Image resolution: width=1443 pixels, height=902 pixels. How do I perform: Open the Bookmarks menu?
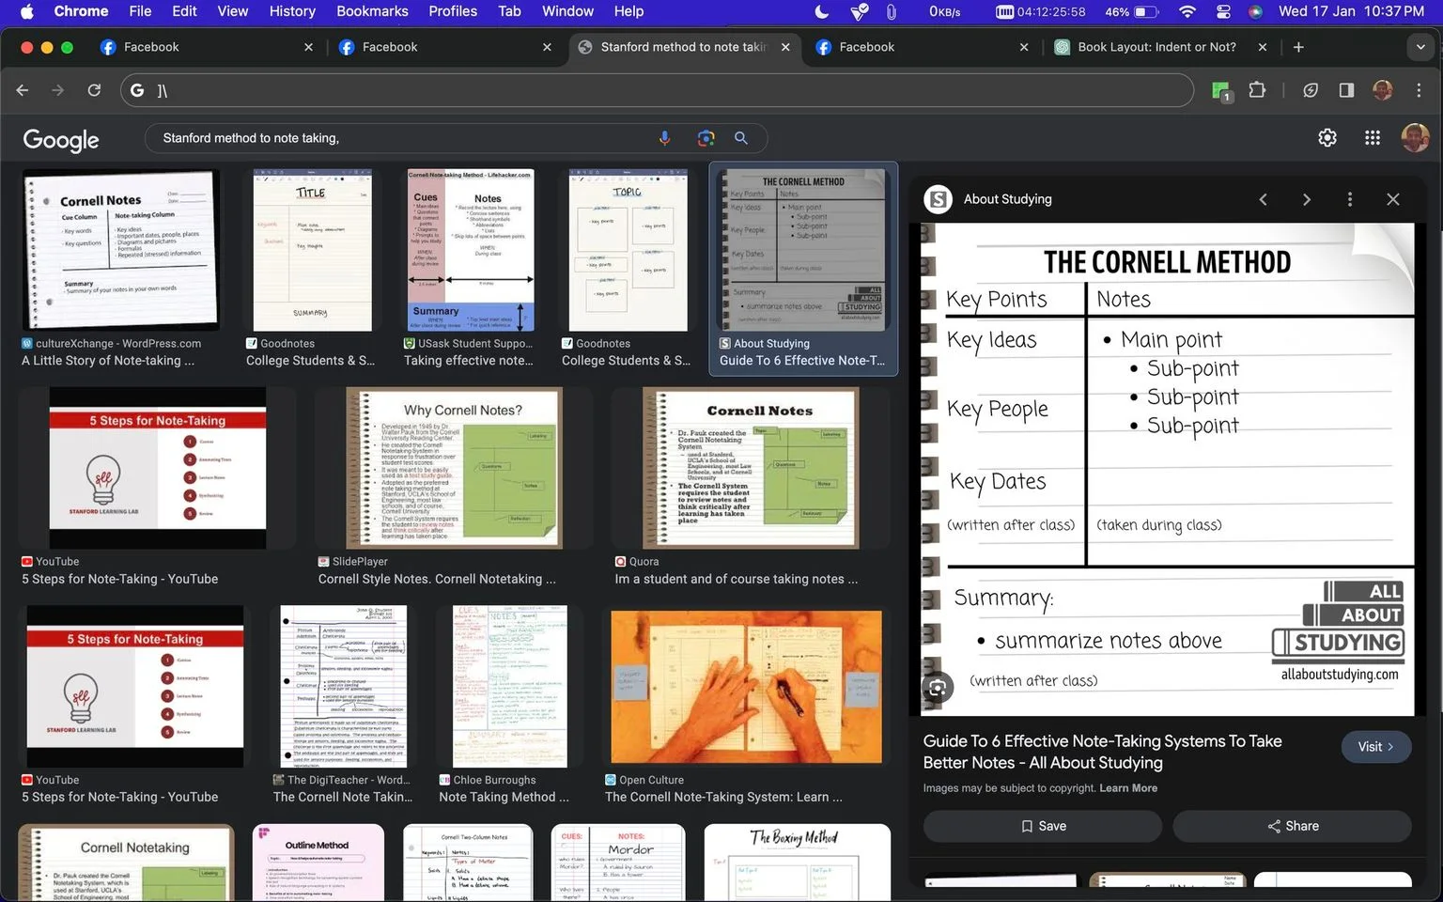pyautogui.click(x=372, y=11)
